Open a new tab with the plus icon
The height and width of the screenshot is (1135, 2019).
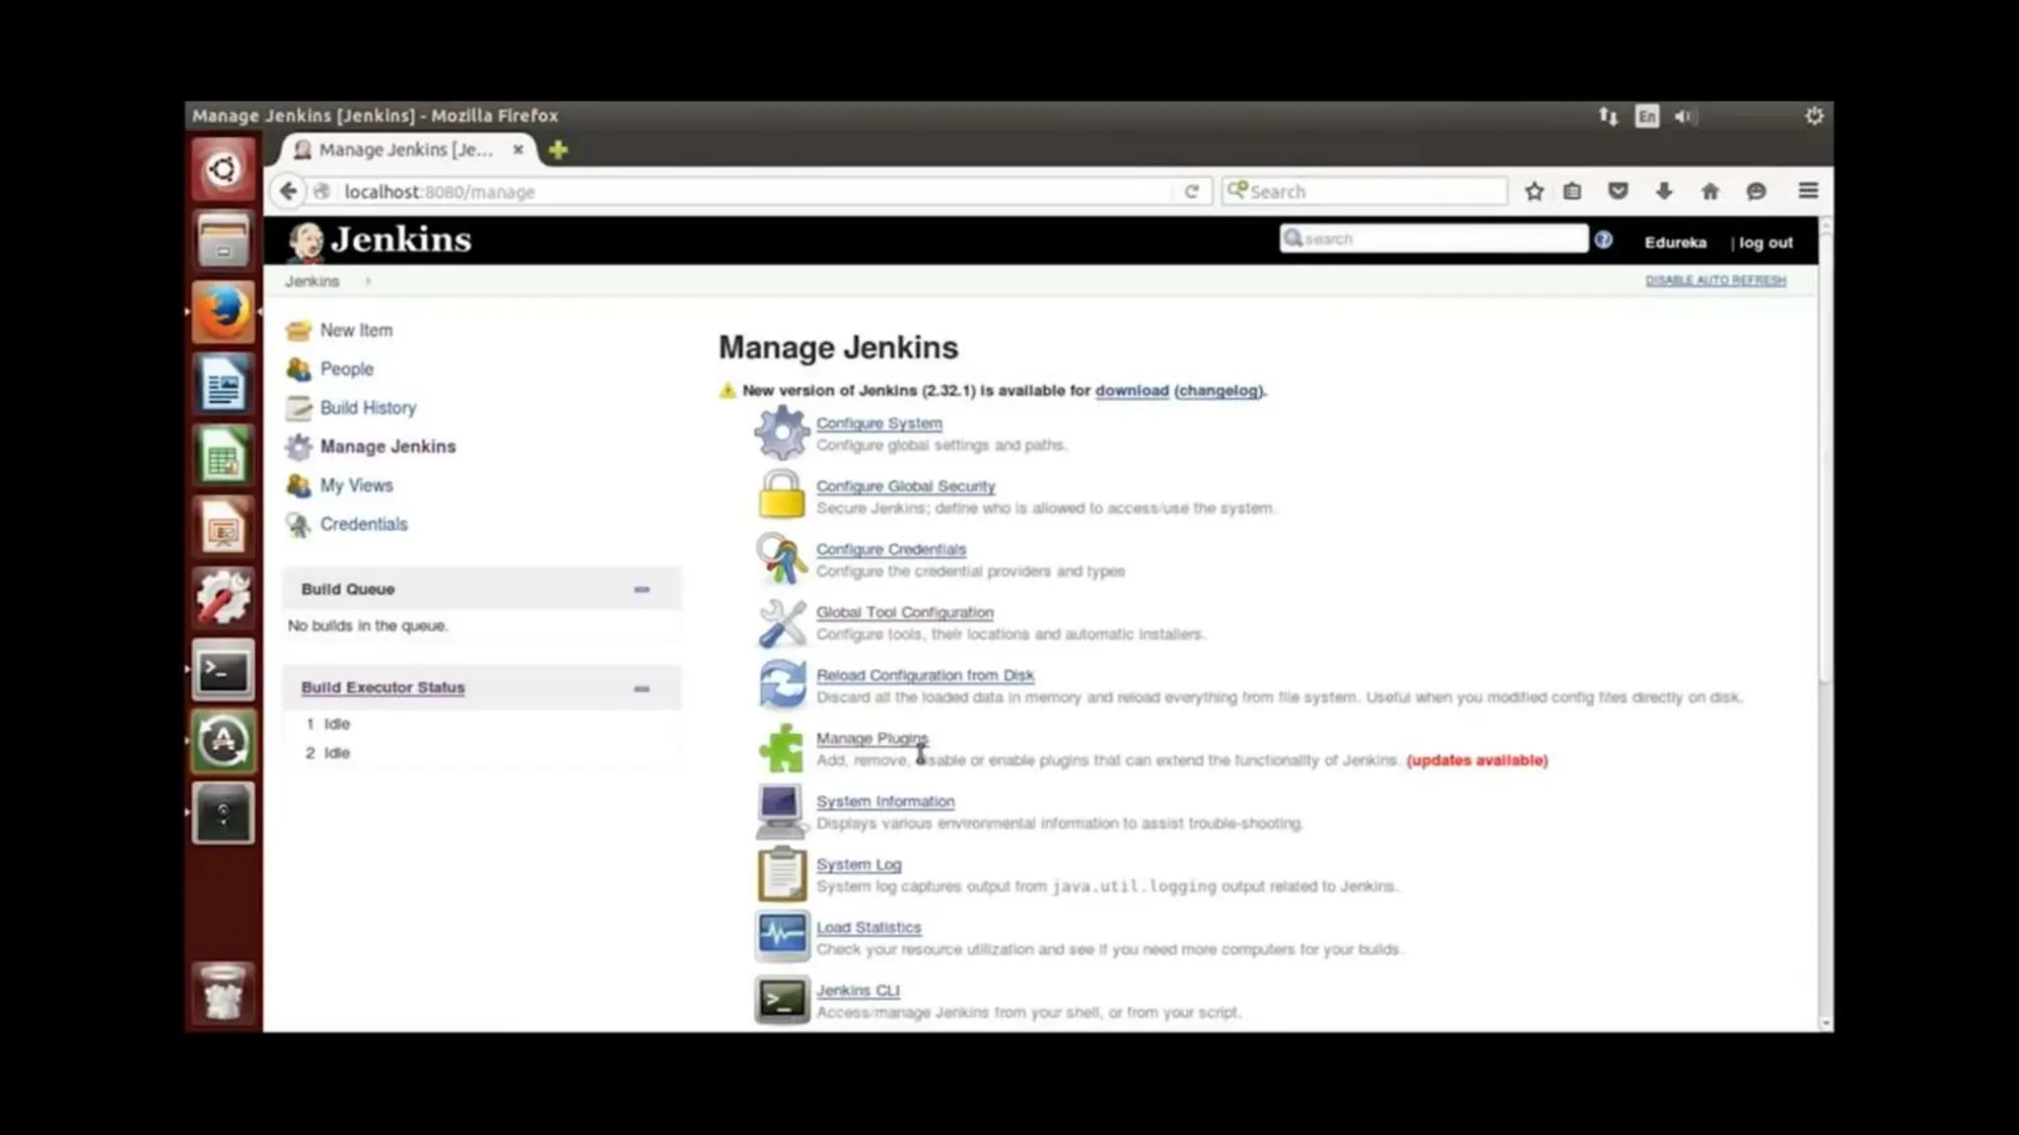tap(558, 150)
